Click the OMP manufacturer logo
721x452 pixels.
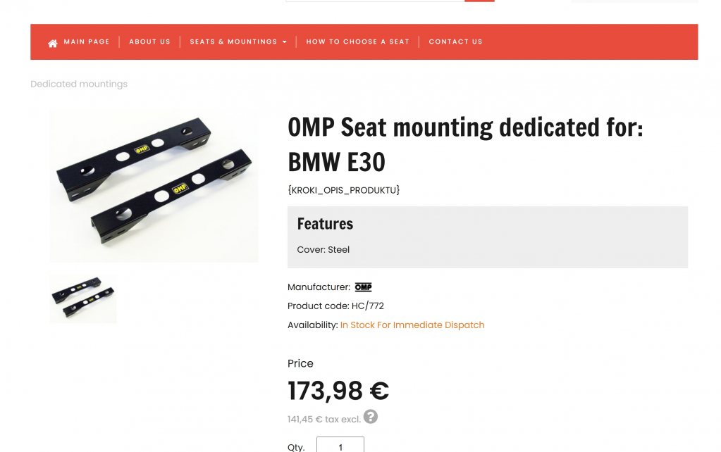[363, 287]
